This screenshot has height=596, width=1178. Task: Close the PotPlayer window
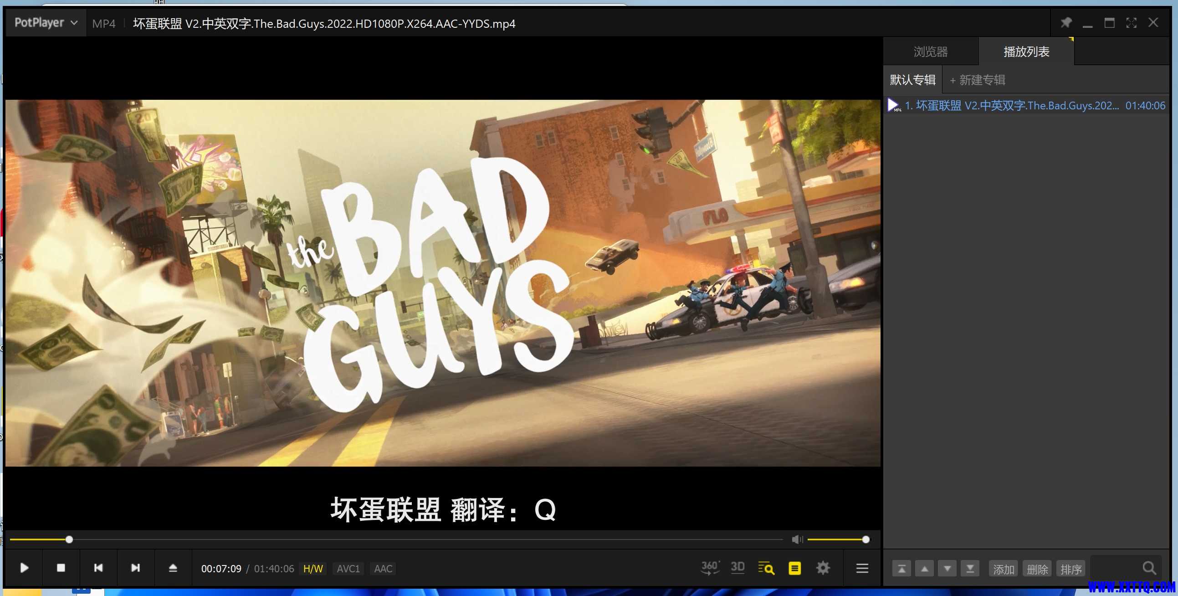click(1153, 22)
